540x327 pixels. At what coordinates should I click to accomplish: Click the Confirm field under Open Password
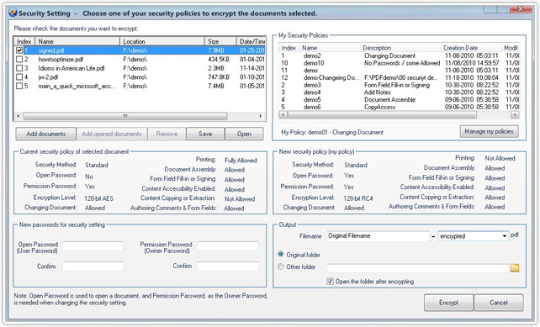[93, 266]
